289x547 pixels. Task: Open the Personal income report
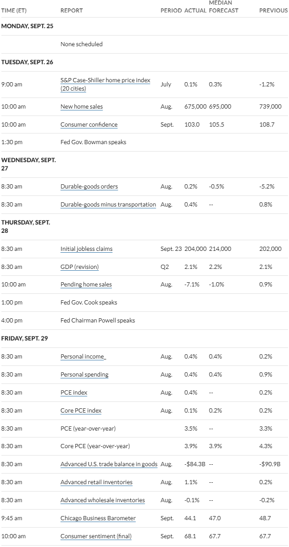[x=83, y=357]
